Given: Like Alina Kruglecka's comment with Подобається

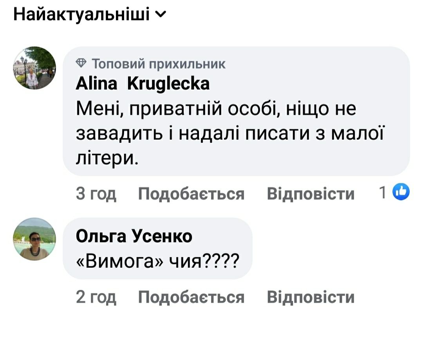Looking at the screenshot, I should 192,193.
